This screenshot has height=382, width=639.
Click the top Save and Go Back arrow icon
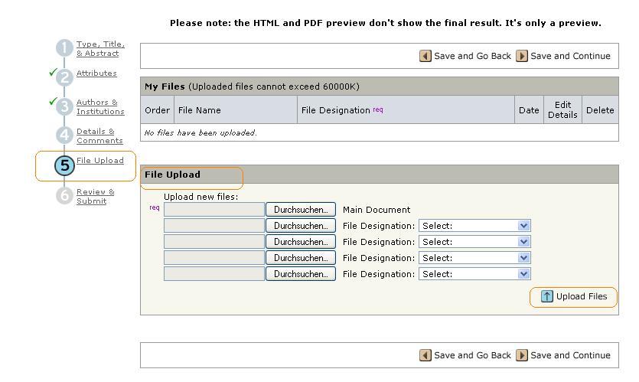point(425,56)
